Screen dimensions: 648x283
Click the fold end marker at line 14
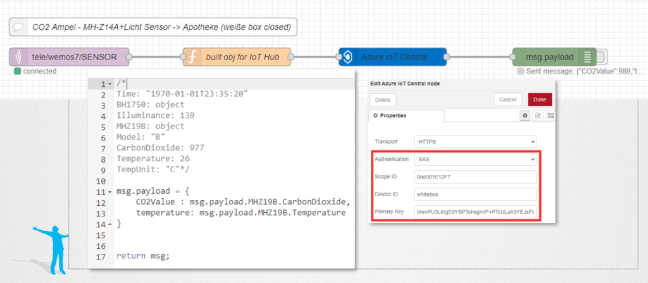point(110,224)
